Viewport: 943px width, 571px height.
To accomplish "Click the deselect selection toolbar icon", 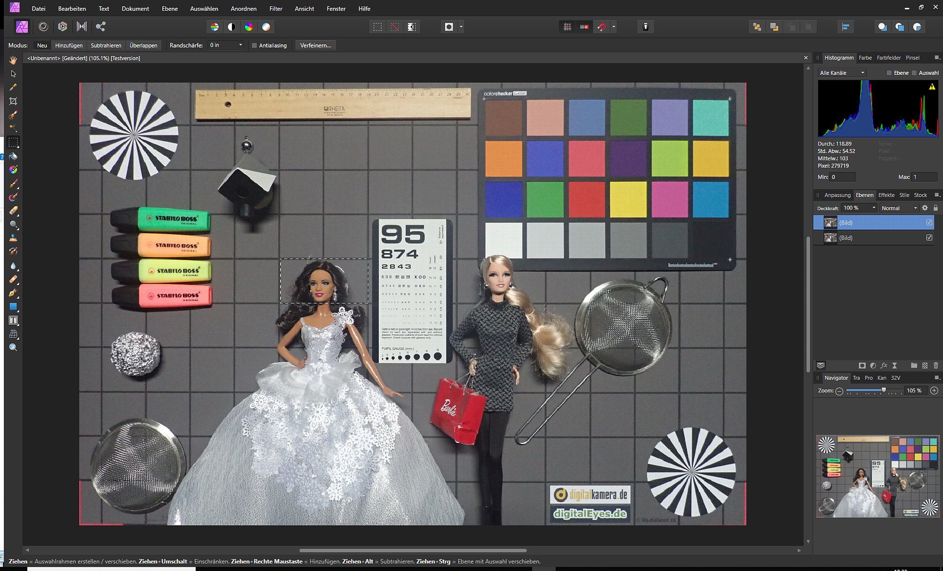I will [395, 27].
